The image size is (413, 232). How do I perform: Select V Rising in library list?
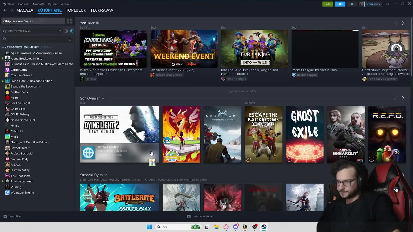[x=16, y=187]
